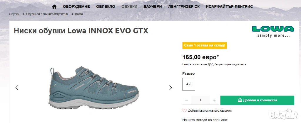Decrease quantity with the minus button
The width and height of the screenshot is (301, 123).
click(x=187, y=100)
